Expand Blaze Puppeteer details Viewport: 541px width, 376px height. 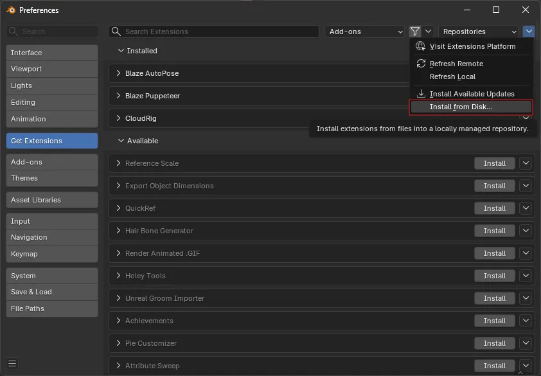pos(118,96)
